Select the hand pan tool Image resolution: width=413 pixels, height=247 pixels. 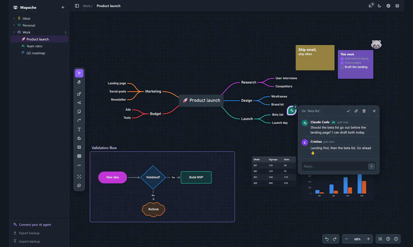pyautogui.click(x=79, y=82)
